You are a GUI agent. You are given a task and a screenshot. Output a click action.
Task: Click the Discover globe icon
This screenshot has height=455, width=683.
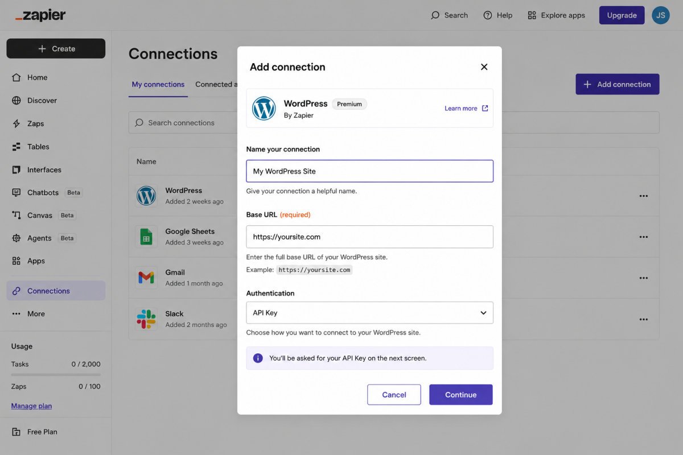point(17,101)
